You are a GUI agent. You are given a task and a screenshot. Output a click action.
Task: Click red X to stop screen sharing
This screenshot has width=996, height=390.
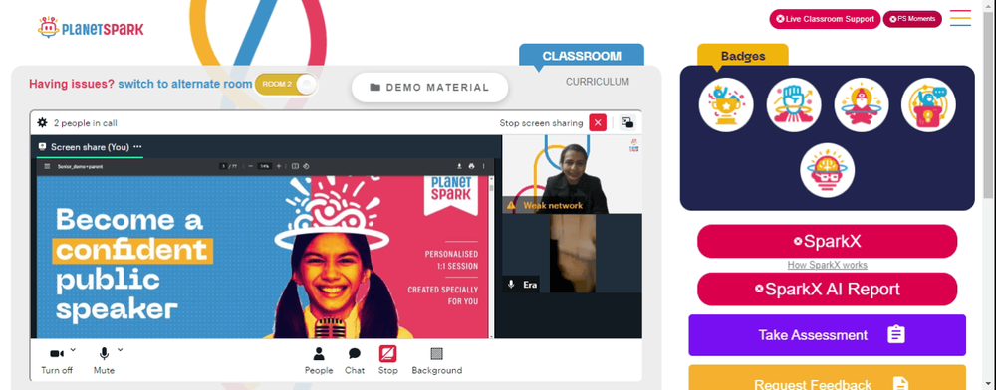coord(598,123)
